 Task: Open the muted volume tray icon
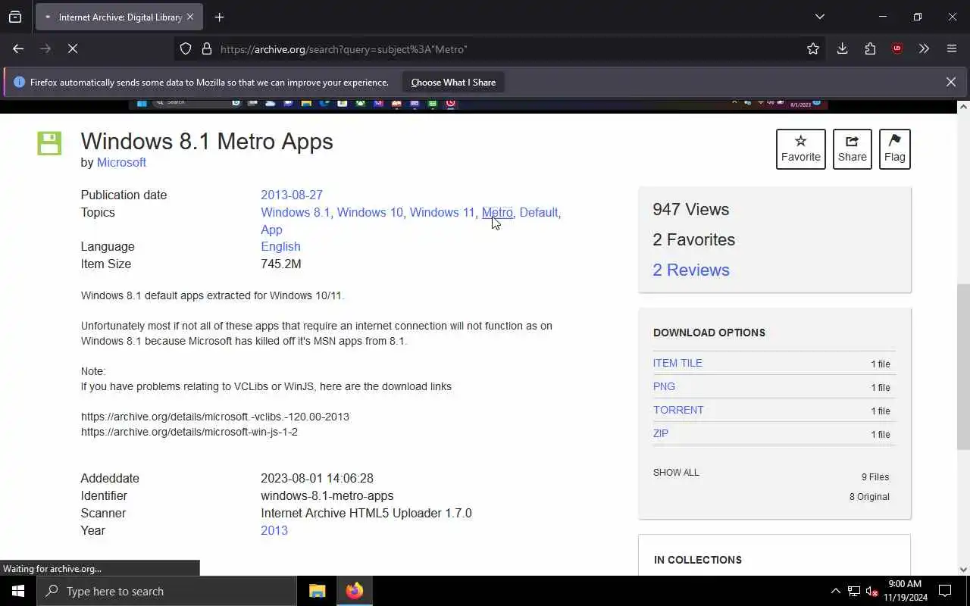coord(872,591)
